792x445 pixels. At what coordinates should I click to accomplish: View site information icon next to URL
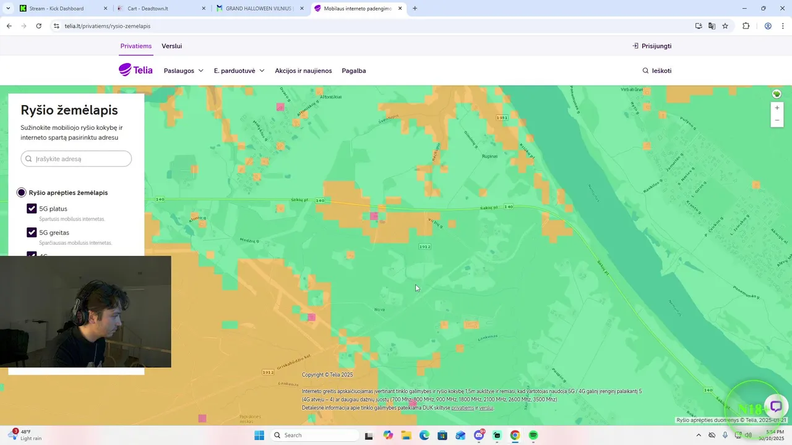pos(56,26)
